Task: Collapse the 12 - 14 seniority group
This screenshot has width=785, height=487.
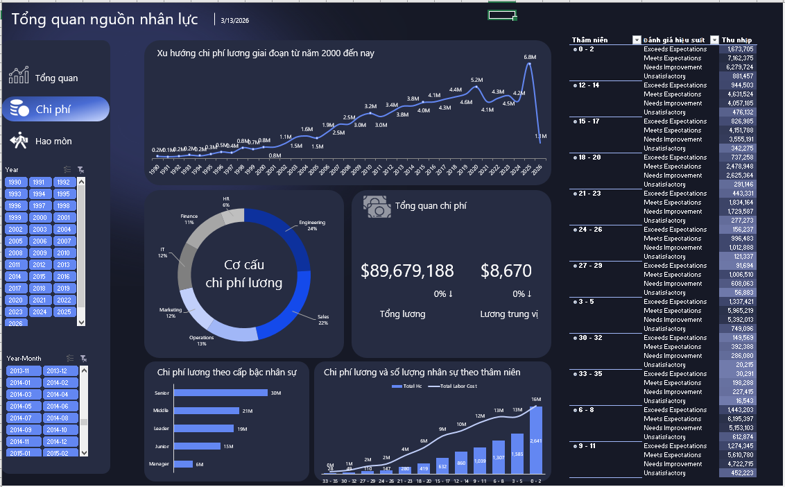Action: [x=574, y=85]
